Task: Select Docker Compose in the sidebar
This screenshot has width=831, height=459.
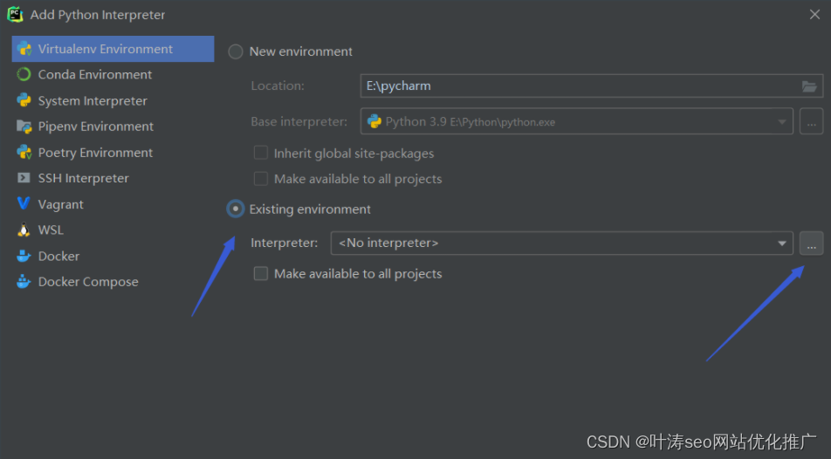Action: [x=88, y=282]
